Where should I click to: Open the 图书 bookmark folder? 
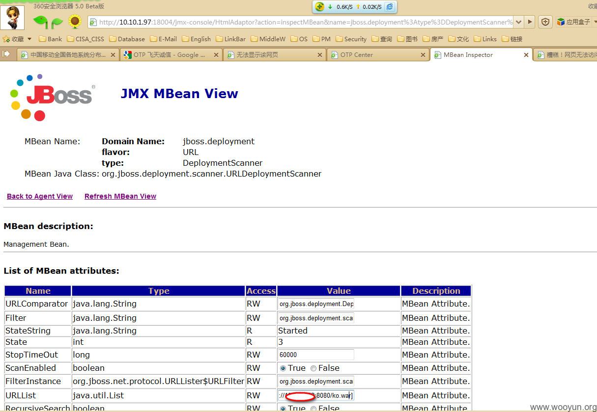407,39
